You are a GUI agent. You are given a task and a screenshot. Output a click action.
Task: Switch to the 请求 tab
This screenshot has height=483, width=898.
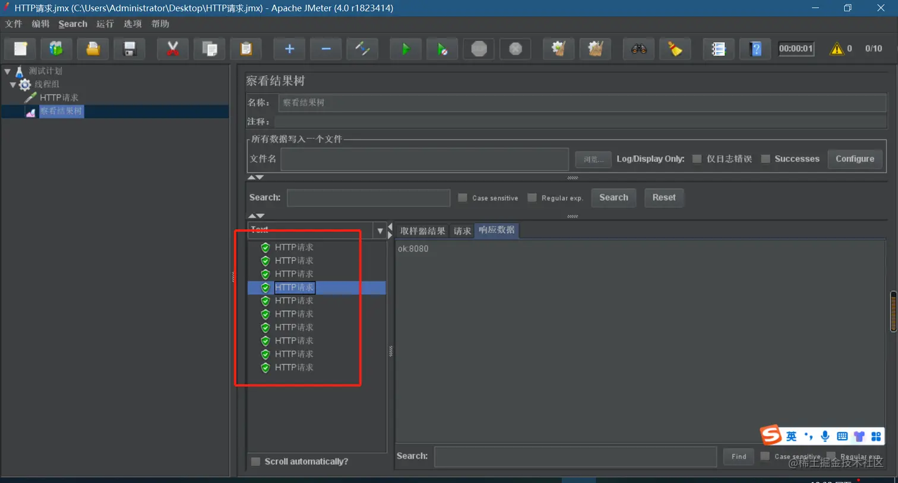coord(462,231)
